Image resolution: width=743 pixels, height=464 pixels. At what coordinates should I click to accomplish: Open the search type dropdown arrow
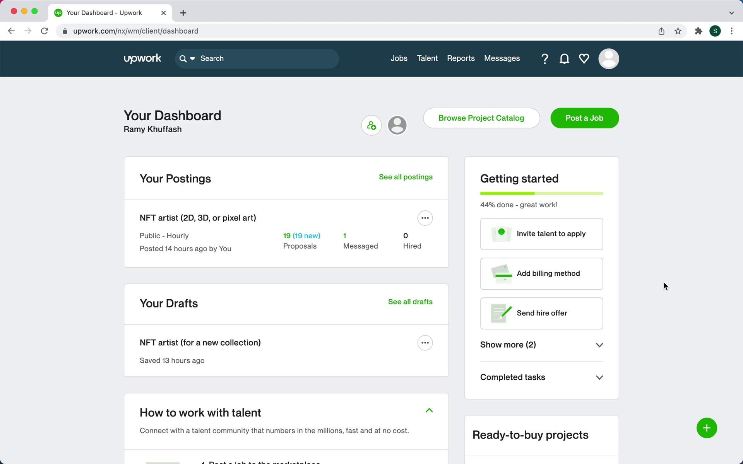(192, 59)
